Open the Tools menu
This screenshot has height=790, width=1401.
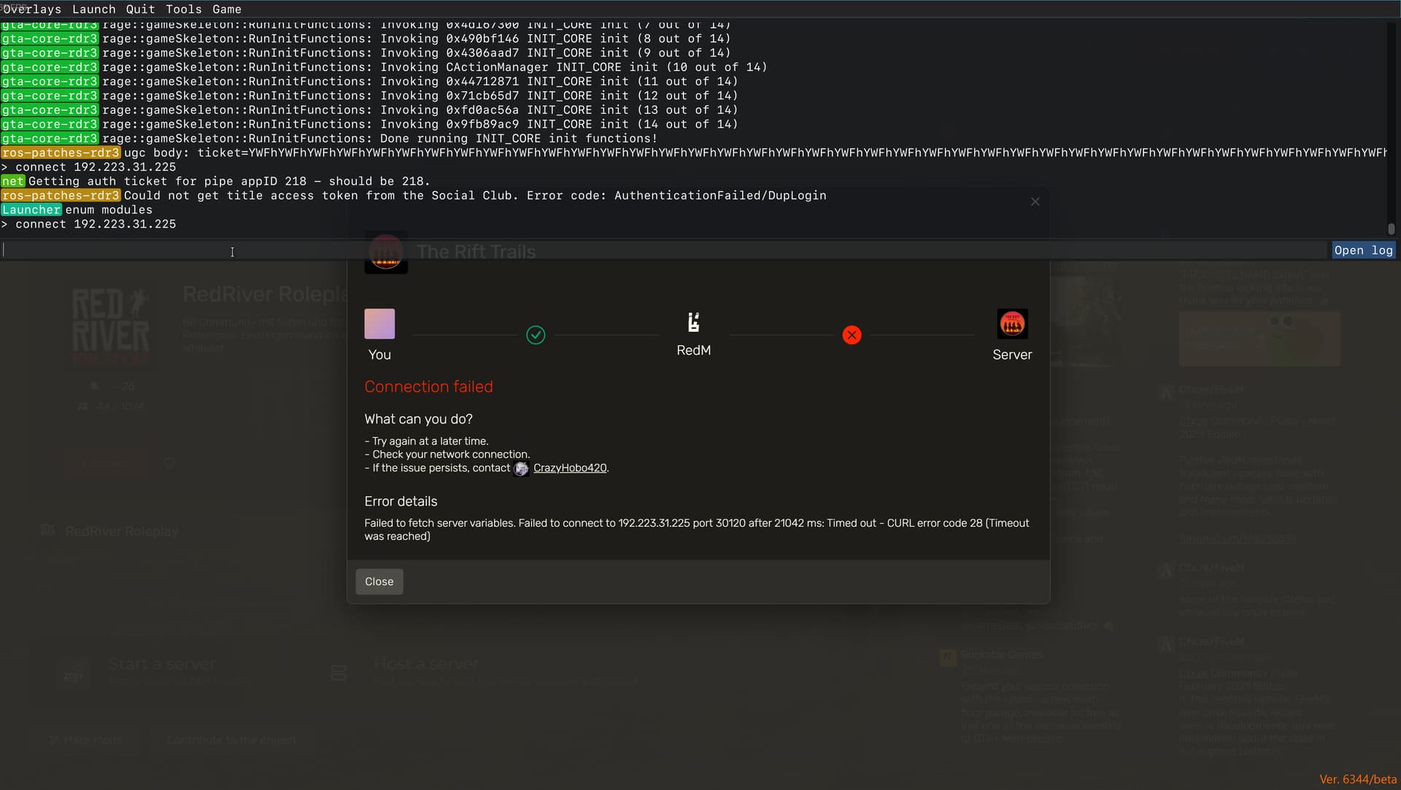tap(183, 9)
